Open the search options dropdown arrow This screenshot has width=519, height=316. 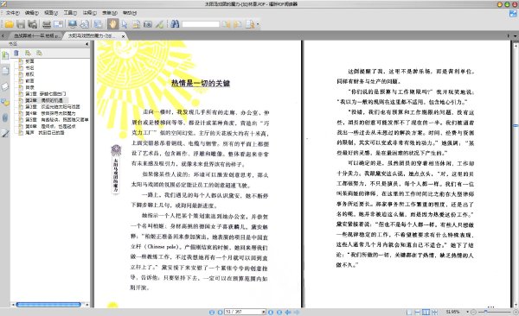tap(258, 24)
